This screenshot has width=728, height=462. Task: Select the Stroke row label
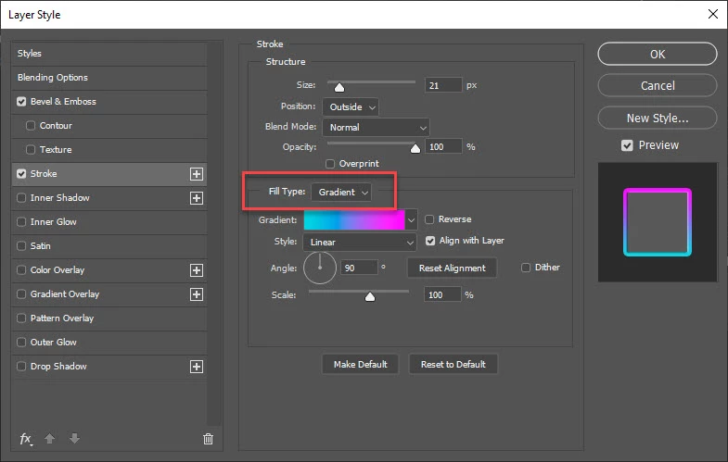[x=44, y=174]
